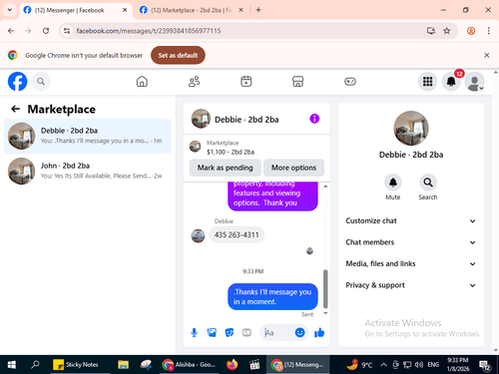This screenshot has width=499, height=374.
Task: Open site information icon in address bar
Action: (67, 31)
